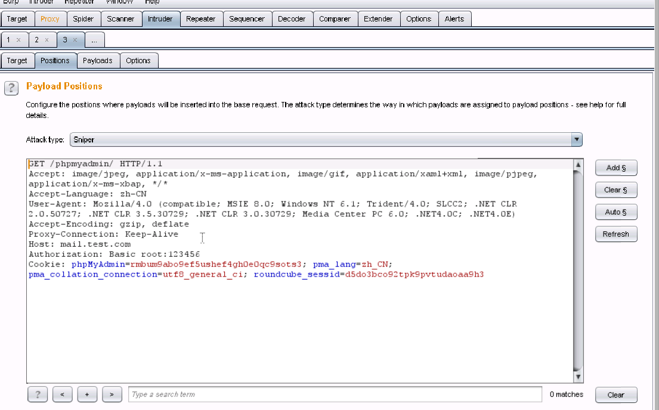Click the Authorization: Basic root:123456 line
This screenshot has width=659, height=410.
[x=115, y=254]
